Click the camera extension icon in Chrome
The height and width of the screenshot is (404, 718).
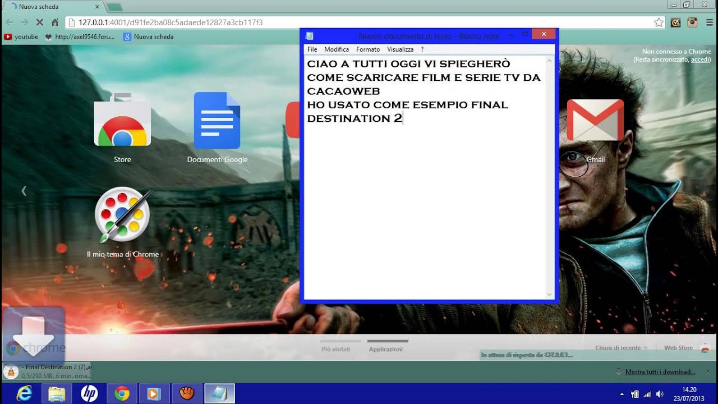pos(692,22)
